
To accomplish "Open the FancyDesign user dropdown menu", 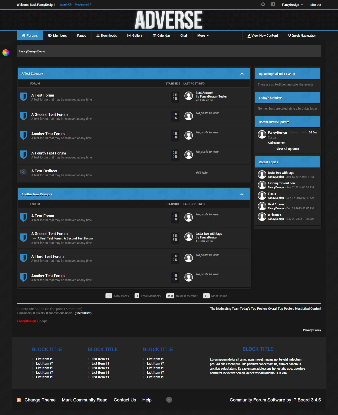I will pyautogui.click(x=292, y=5).
